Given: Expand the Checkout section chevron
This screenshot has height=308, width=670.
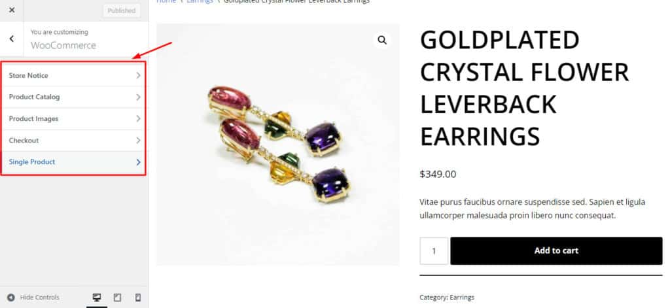Looking at the screenshot, I should [138, 141].
